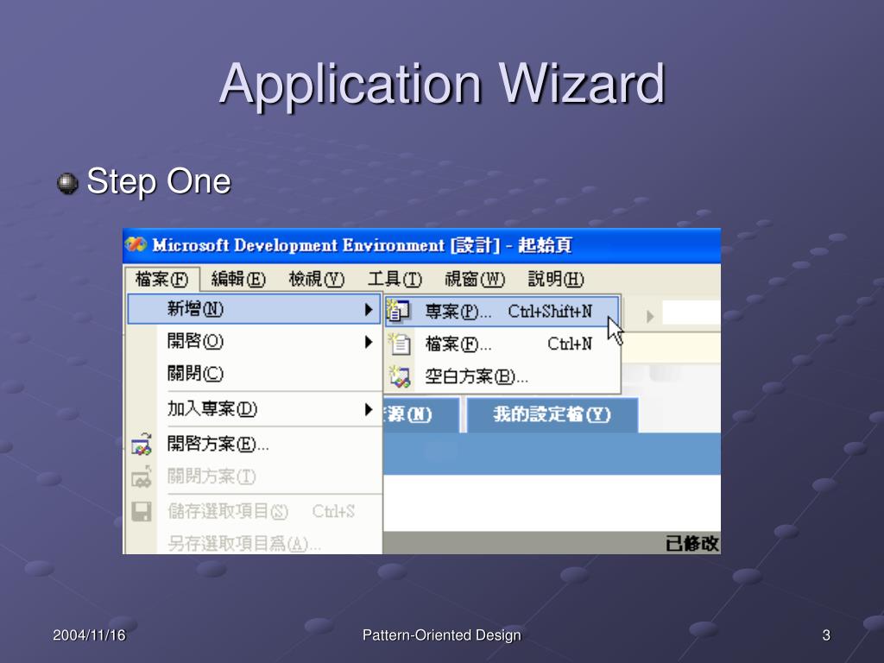The image size is (884, 663).
Task: Choose 空白方案(B)... in the submenu
Action: pos(503,376)
